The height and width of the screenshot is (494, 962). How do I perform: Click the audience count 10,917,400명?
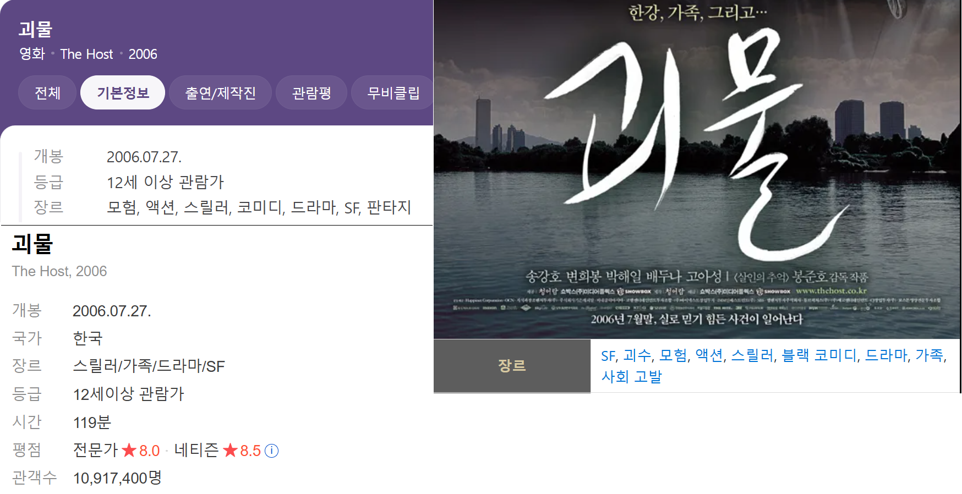[x=117, y=478]
